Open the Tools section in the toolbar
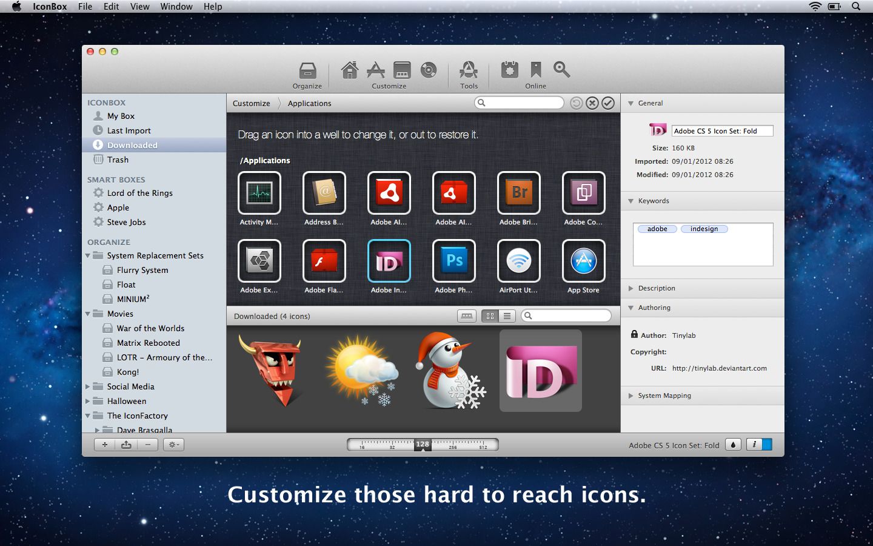The height and width of the screenshot is (546, 873). pos(468,70)
